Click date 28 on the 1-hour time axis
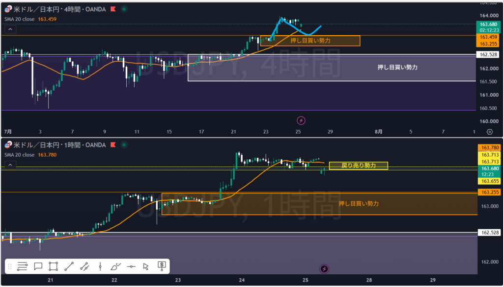 (x=369, y=280)
